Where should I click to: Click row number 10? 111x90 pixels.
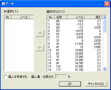tap(49, 50)
